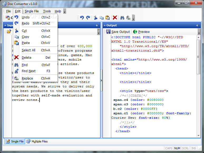Click the Output vertical scrollbar thumb
204x153 pixels.
pos(198,57)
